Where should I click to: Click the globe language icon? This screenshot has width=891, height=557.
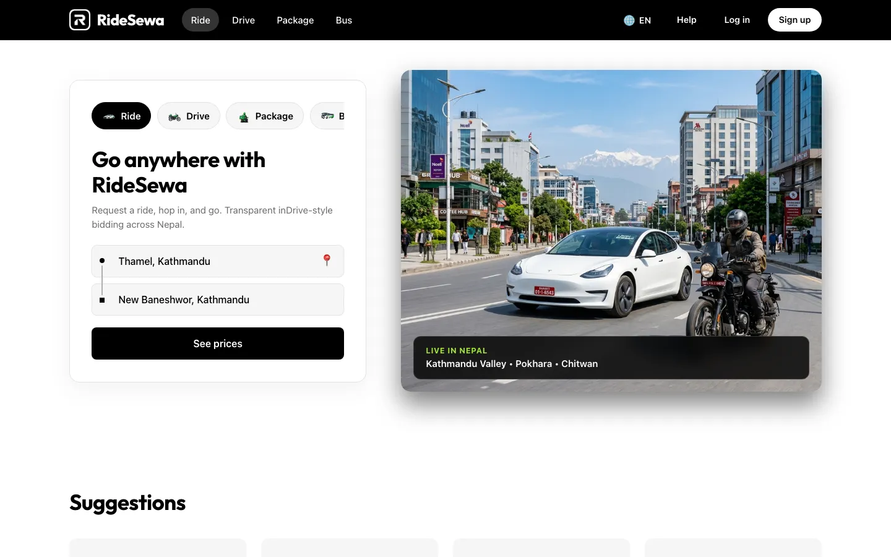(x=629, y=20)
